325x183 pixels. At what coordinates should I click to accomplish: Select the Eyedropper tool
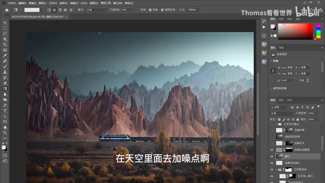[x=5, y=56]
